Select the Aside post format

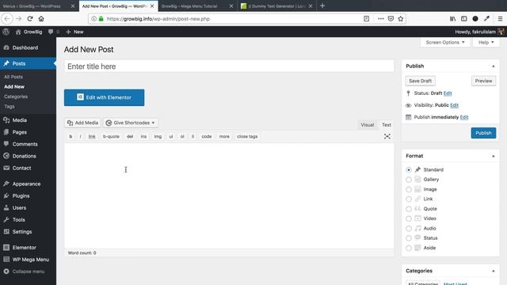(x=409, y=248)
